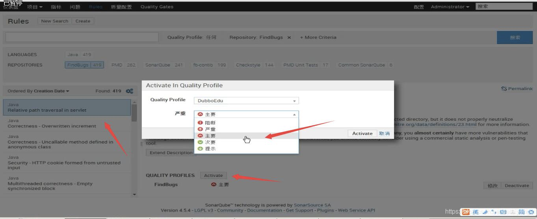
Task: Switch IME to English mode 英 icon
Action: pos(476,212)
